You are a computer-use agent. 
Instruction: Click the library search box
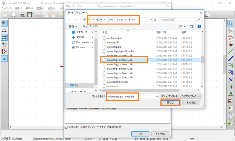(180, 20)
